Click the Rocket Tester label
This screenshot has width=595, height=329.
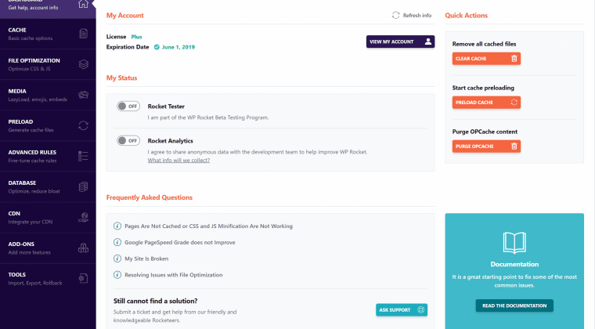(x=166, y=107)
